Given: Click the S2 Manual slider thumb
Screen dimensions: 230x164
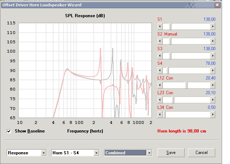Looking at the screenshot, I should point(170,41).
